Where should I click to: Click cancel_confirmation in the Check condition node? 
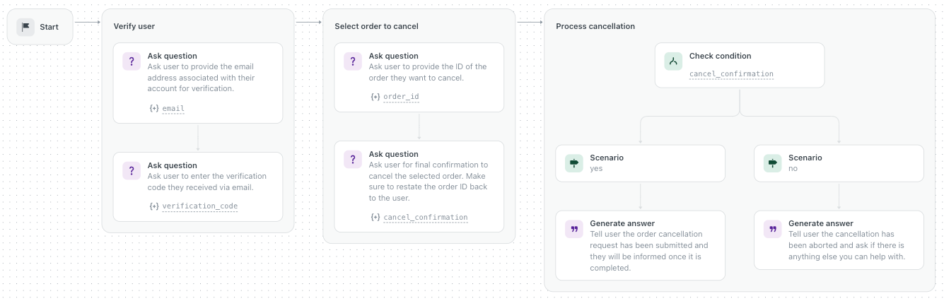coord(731,74)
